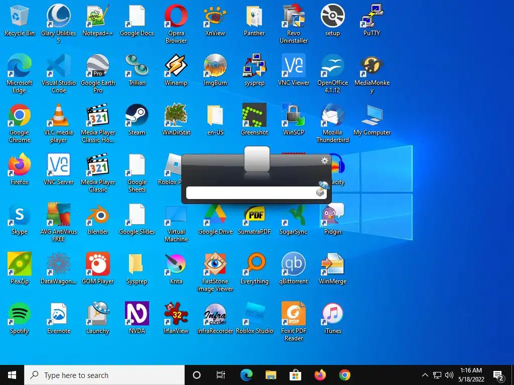Show hidden system tray icons
Viewport: 514px width, 385px height.
click(x=425, y=375)
